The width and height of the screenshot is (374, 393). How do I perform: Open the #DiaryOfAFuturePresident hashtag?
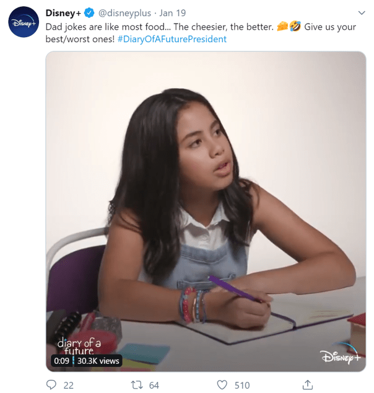[172, 39]
